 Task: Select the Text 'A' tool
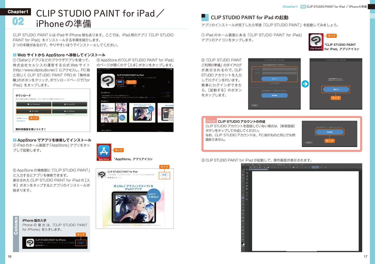click(x=243, y=234)
